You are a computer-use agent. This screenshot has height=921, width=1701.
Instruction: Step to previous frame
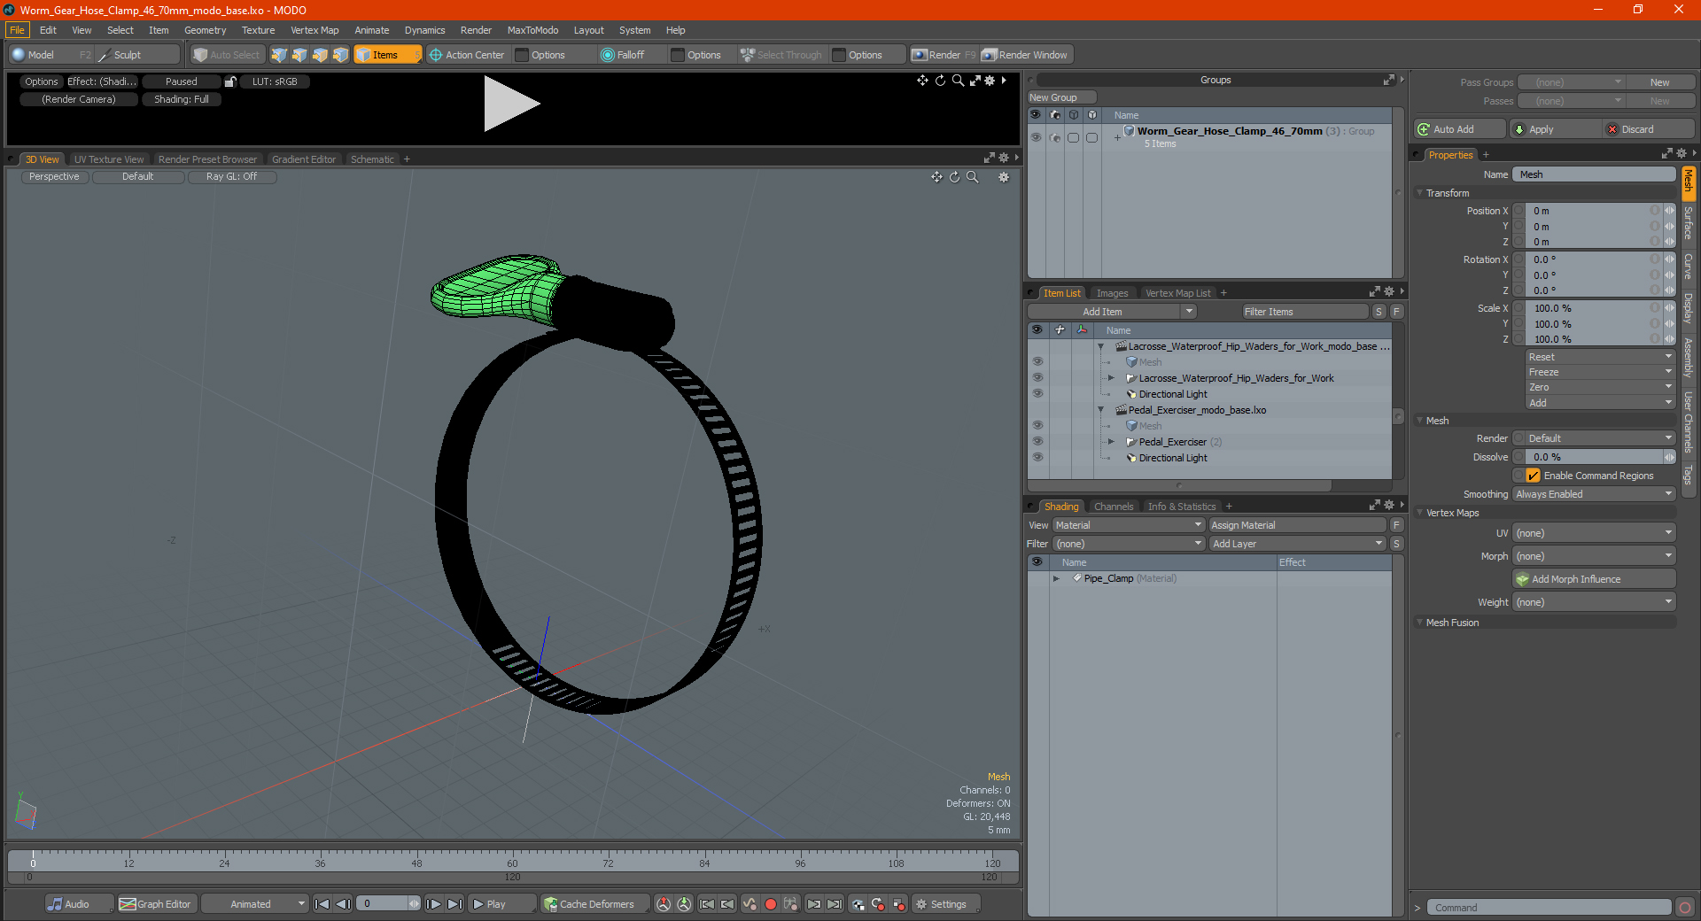click(x=343, y=904)
